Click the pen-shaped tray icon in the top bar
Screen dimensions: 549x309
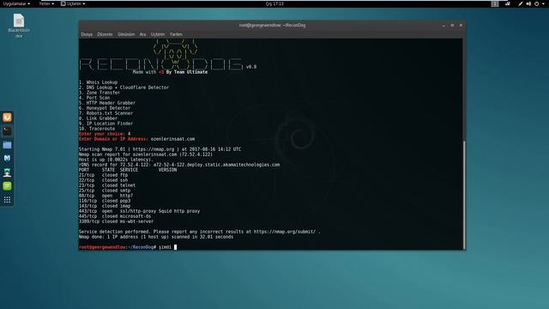click(521, 3)
